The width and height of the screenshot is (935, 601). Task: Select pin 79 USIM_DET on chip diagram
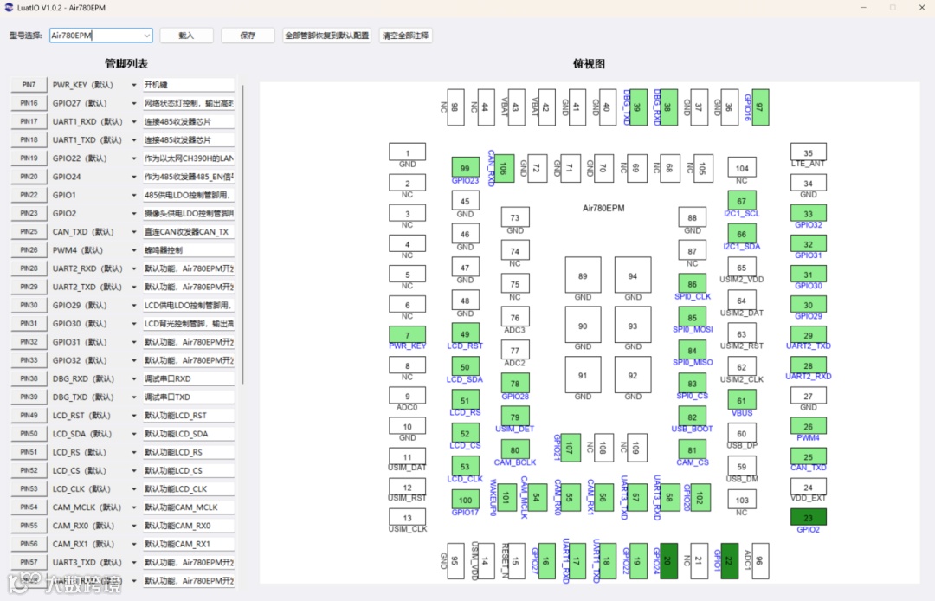(x=515, y=417)
